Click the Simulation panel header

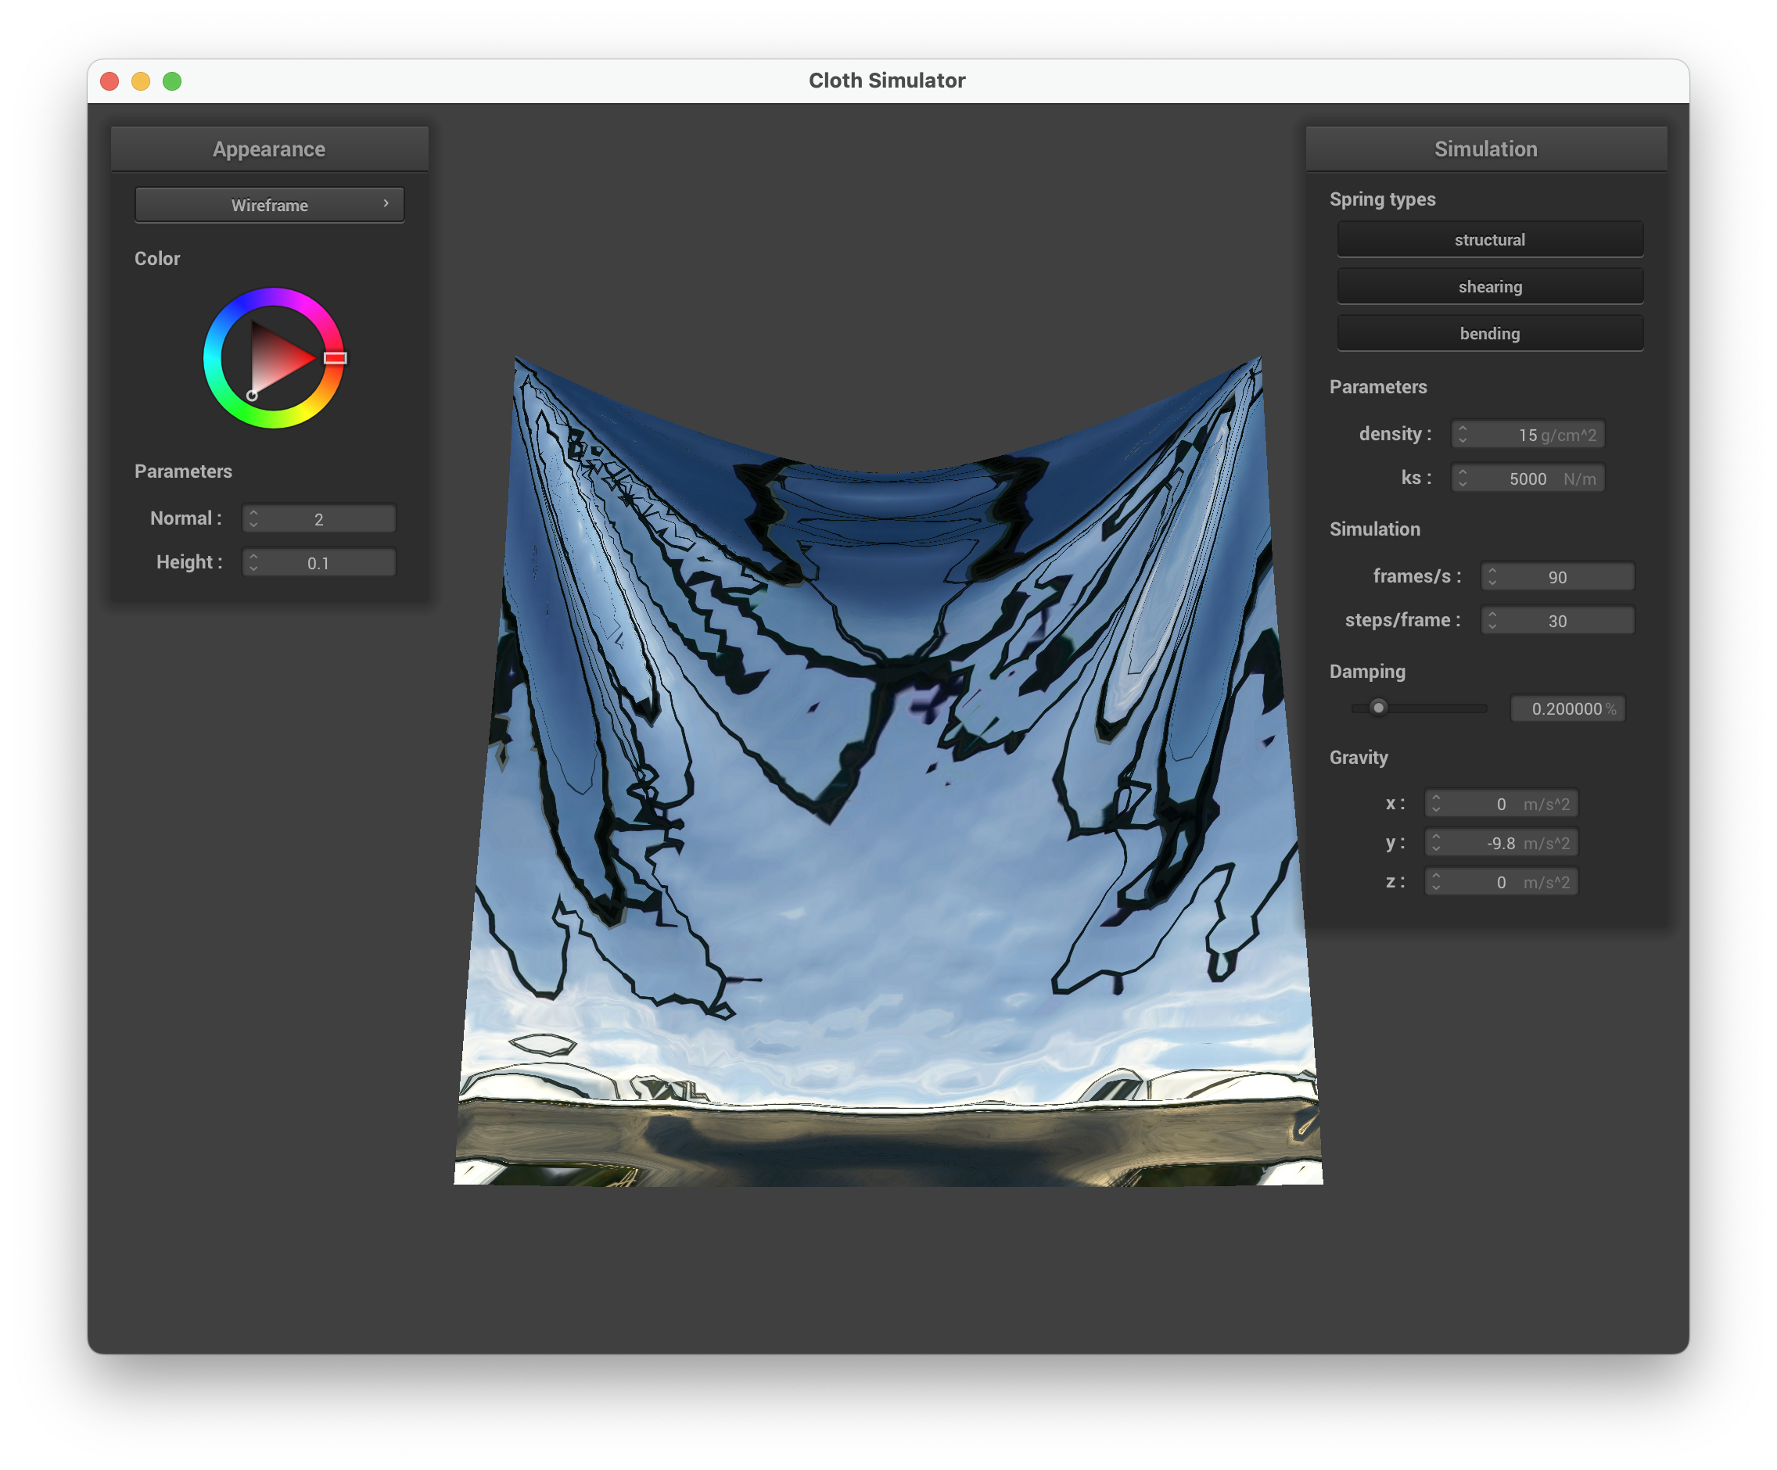[x=1485, y=149]
